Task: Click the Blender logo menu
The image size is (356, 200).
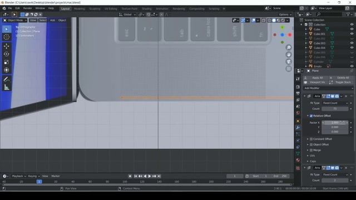Action: (x=4, y=8)
